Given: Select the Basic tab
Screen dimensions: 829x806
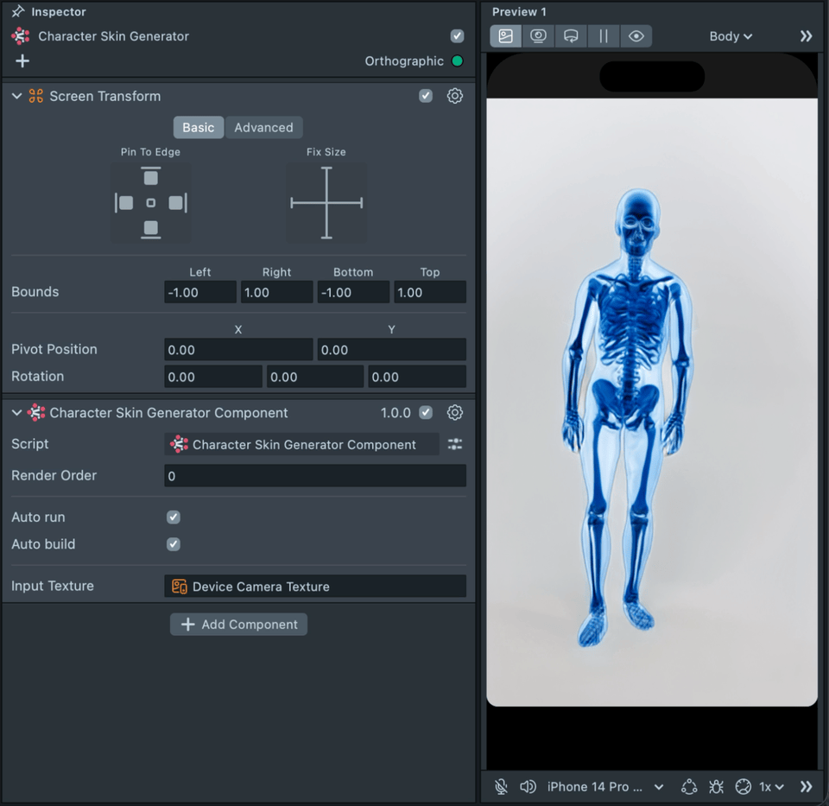Looking at the screenshot, I should coord(198,127).
